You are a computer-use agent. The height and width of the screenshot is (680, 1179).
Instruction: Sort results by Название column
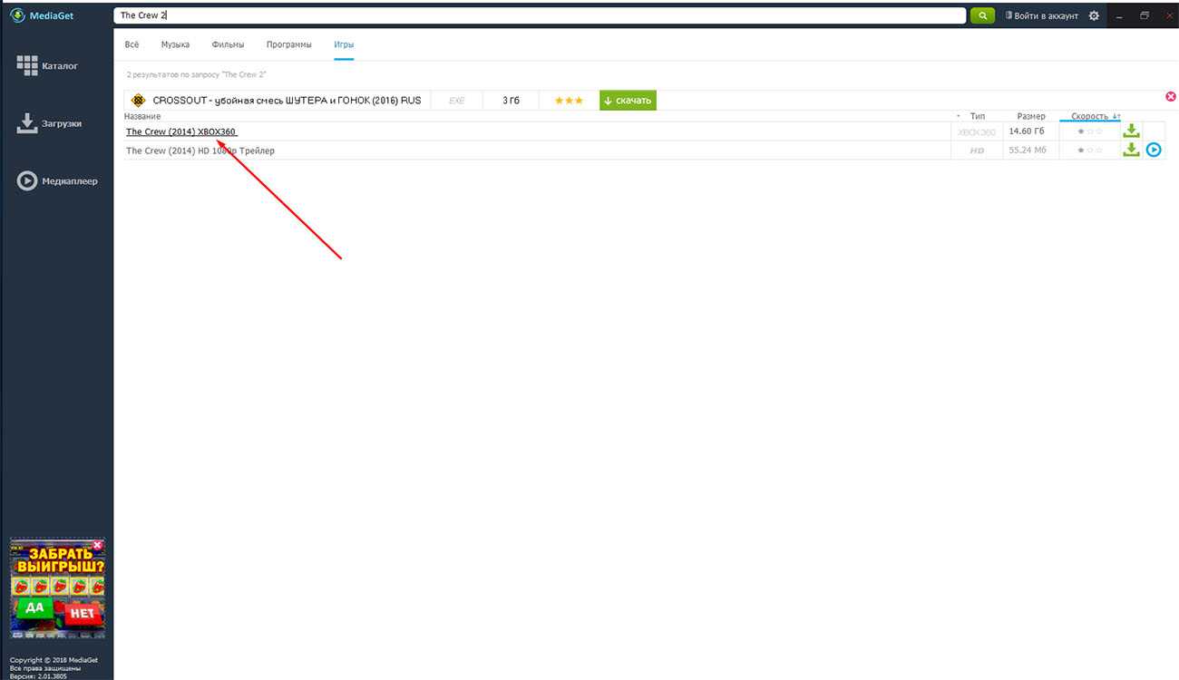click(142, 116)
